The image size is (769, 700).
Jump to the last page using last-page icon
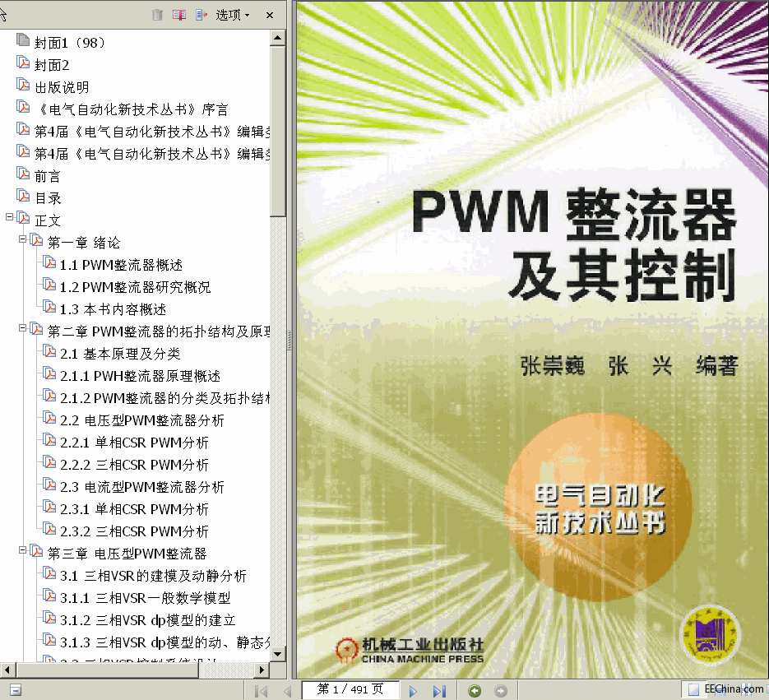(x=440, y=691)
